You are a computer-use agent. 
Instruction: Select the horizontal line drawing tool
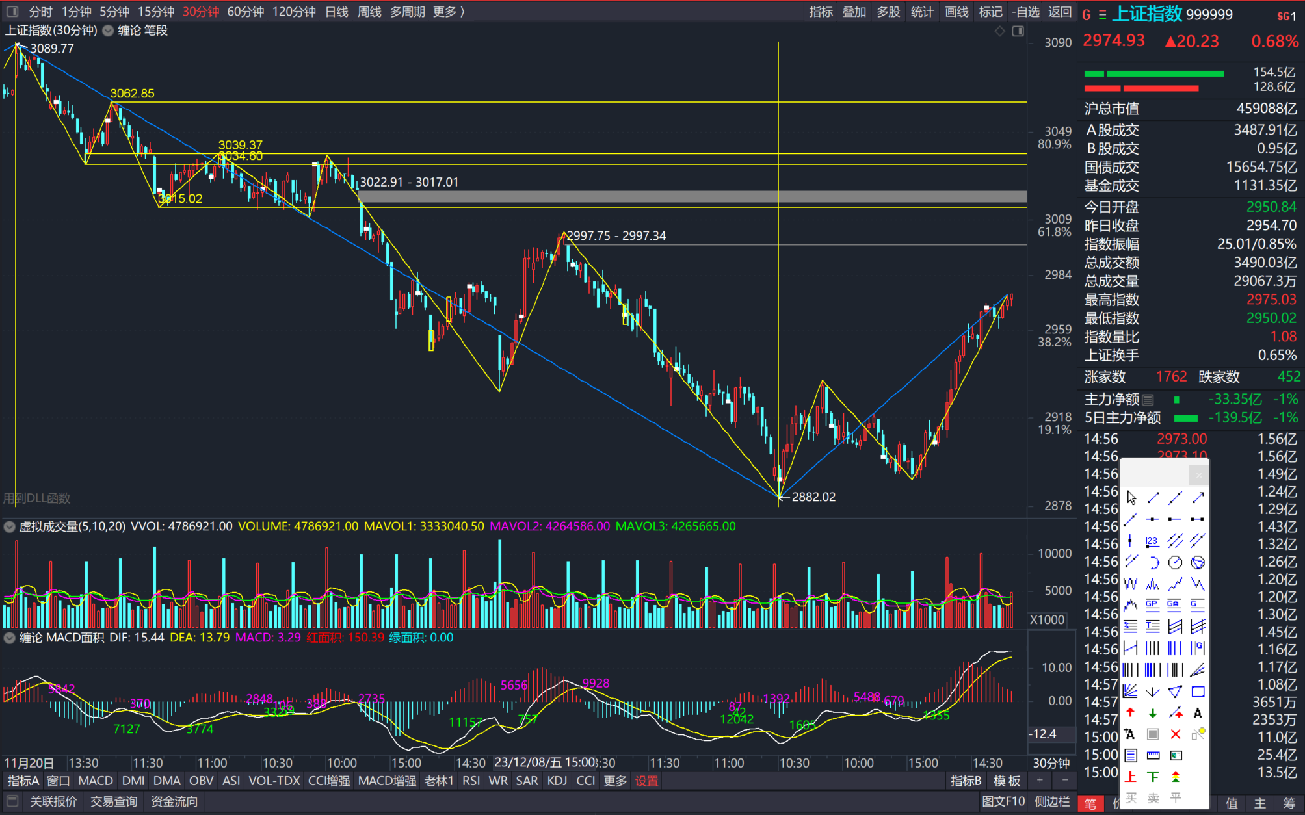[1153, 519]
